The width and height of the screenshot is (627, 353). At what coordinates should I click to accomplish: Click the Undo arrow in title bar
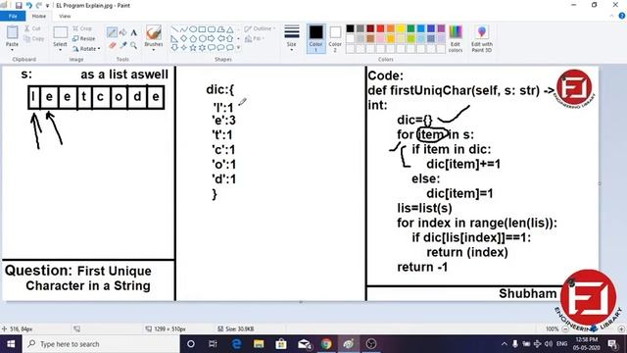point(28,5)
